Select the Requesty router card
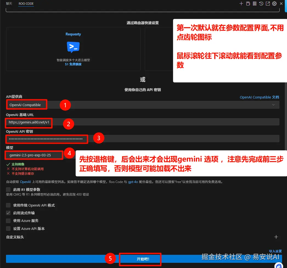The width and height of the screenshot is (287, 268). 73,49
